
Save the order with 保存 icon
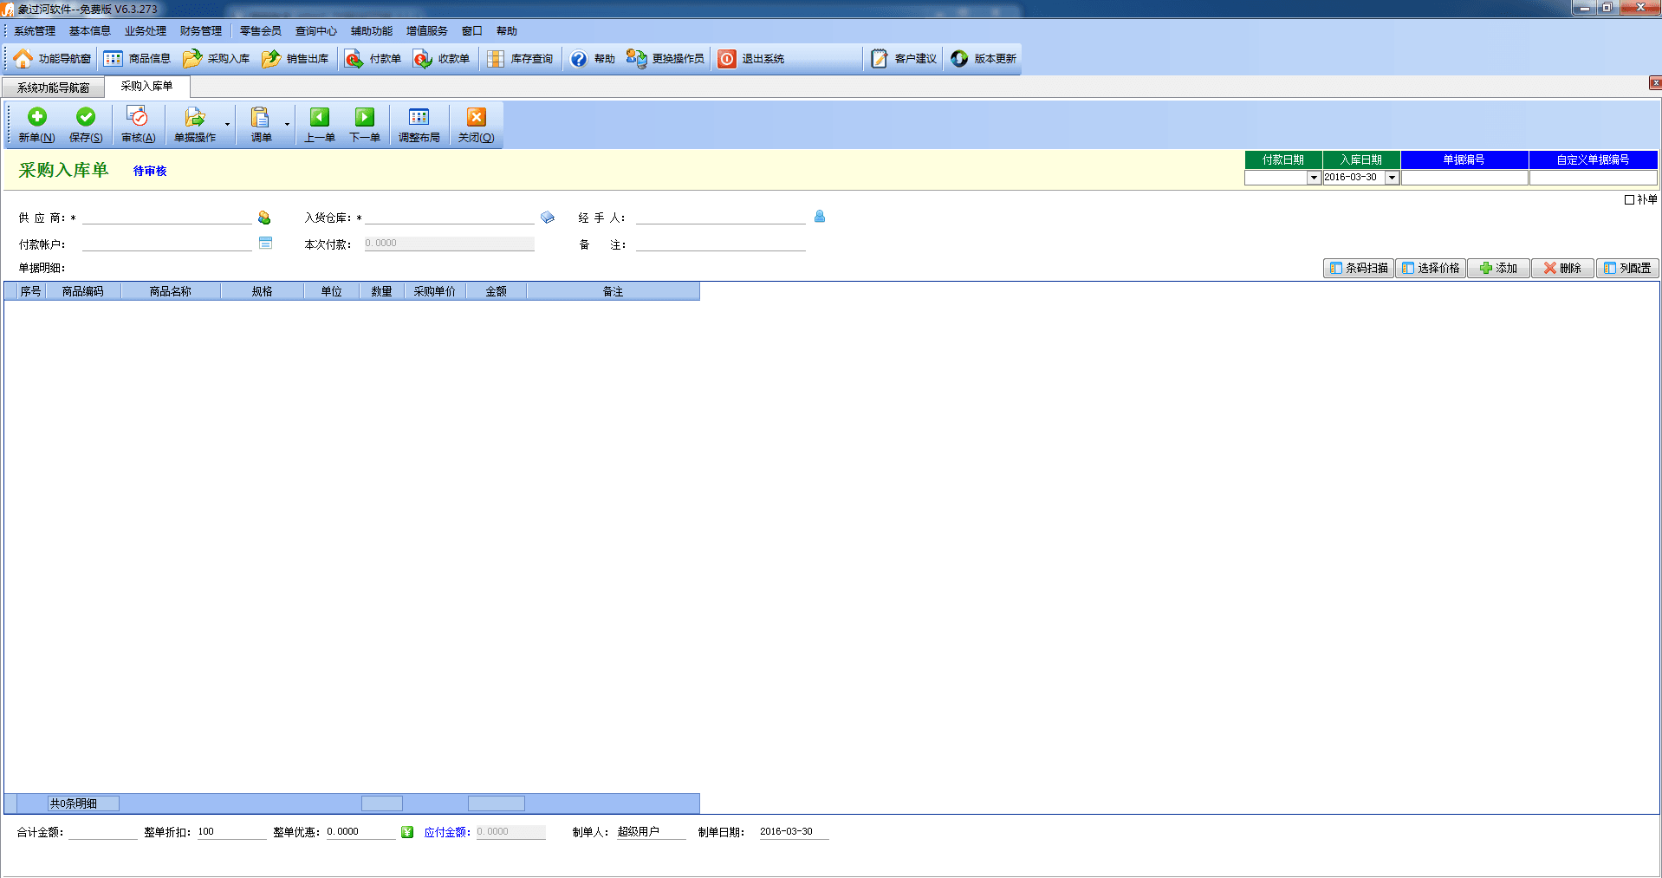click(x=85, y=118)
